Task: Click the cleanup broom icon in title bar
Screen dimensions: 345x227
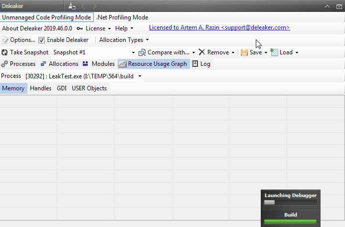Action: [x=72, y=6]
